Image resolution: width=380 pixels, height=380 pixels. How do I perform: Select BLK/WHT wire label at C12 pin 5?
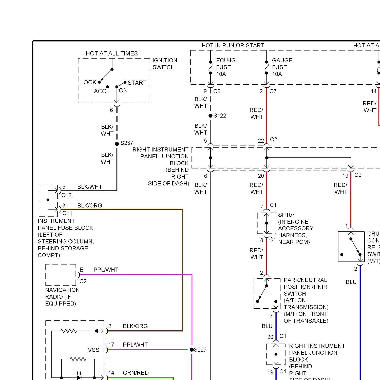[x=90, y=187]
